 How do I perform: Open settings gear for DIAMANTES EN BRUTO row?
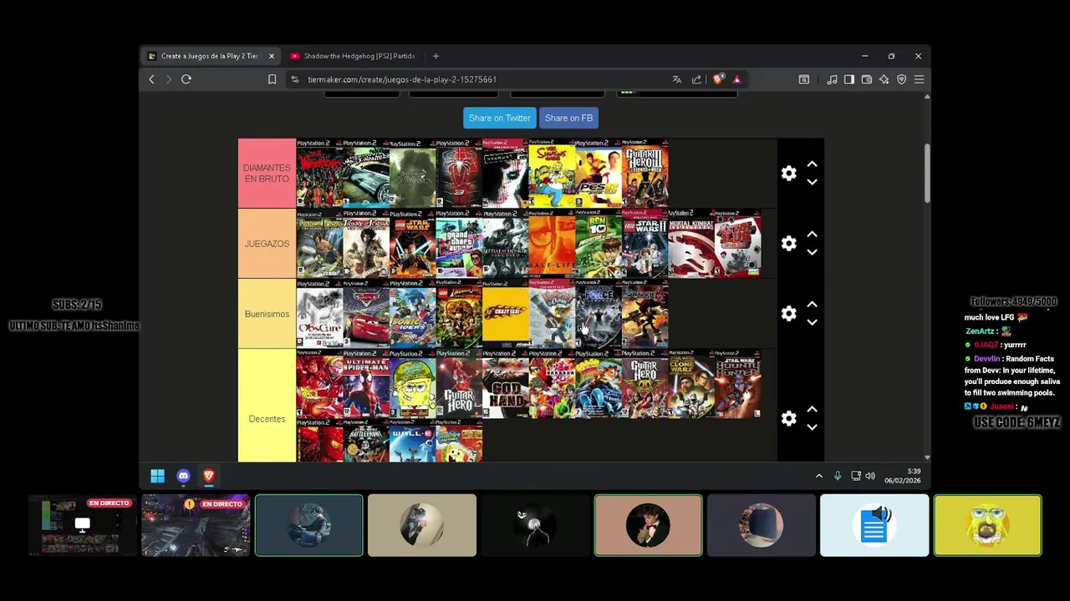[x=788, y=173]
